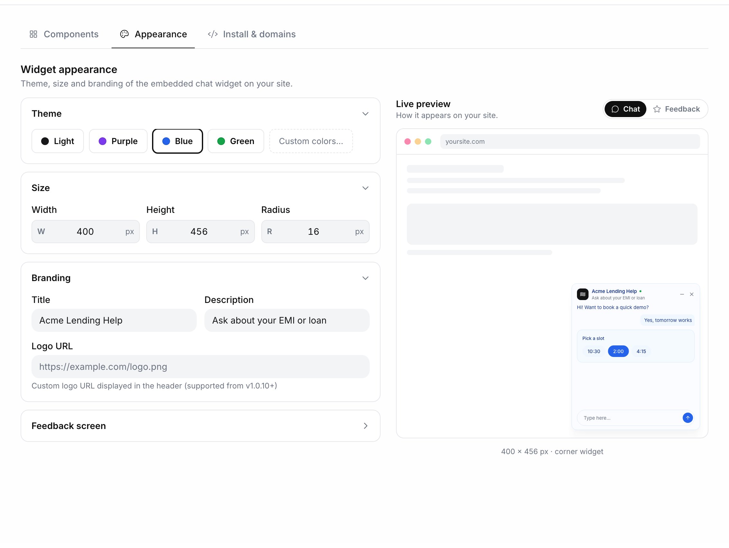Click the Feedback star icon

(657, 109)
